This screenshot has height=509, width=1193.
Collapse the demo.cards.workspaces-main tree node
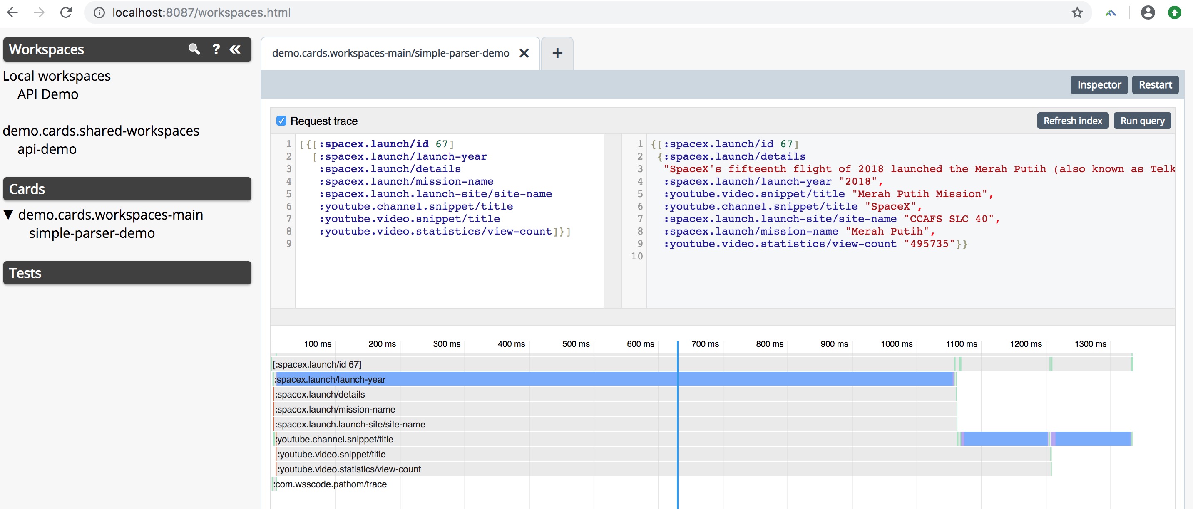[8, 215]
